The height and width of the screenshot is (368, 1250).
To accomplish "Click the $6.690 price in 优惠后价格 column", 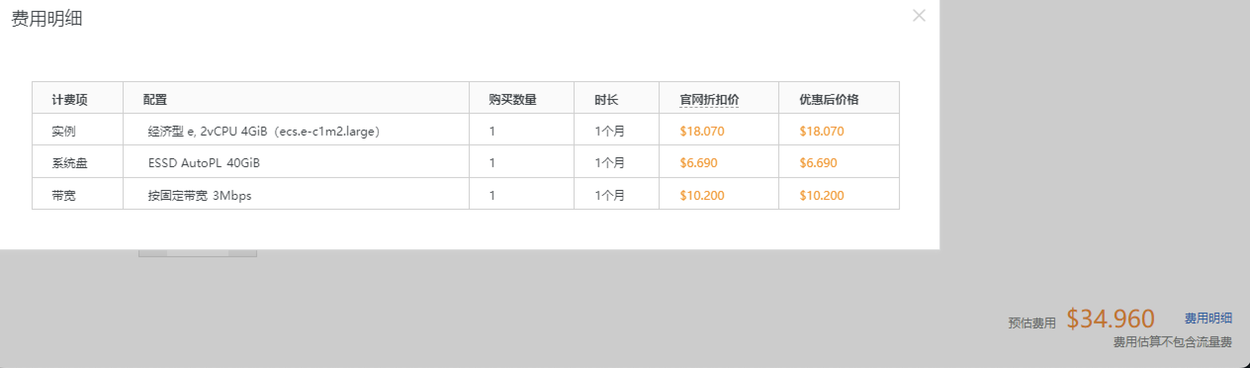I will tap(818, 163).
